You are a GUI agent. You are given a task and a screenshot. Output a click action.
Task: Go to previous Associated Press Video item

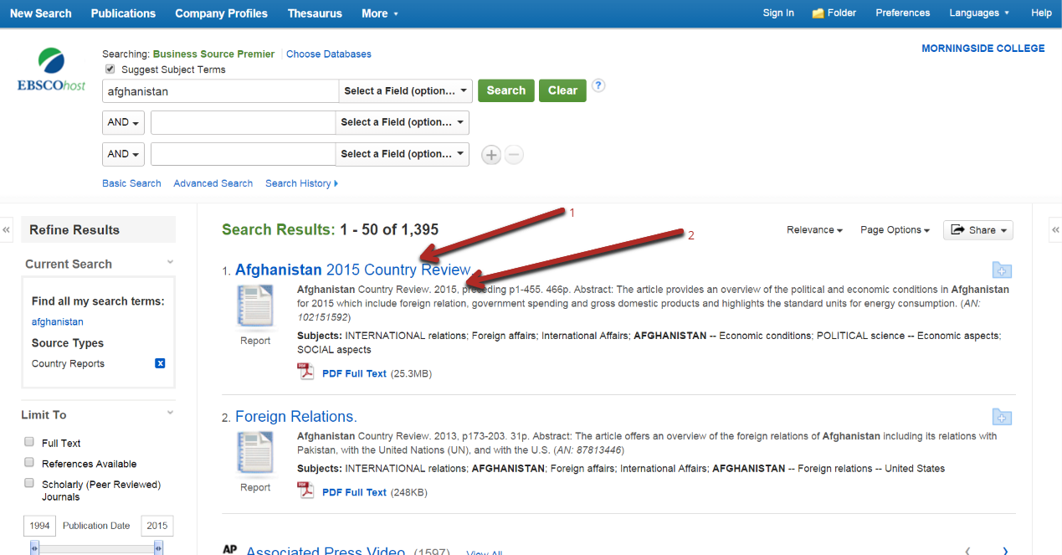[968, 551]
